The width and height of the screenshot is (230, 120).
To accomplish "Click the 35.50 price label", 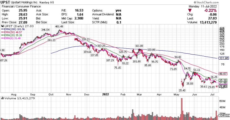I will tap(190, 83).
